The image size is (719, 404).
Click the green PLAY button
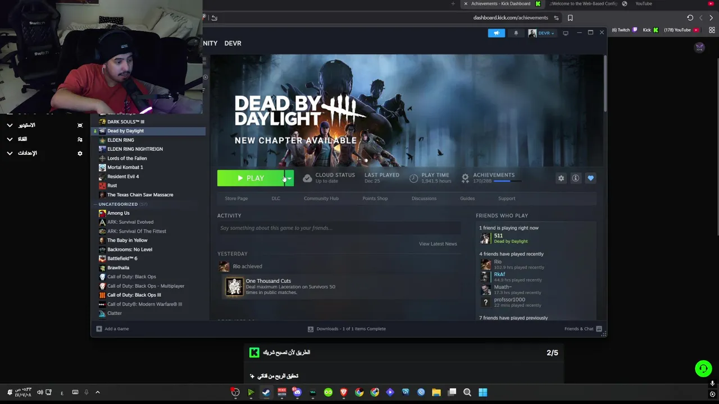[251, 178]
